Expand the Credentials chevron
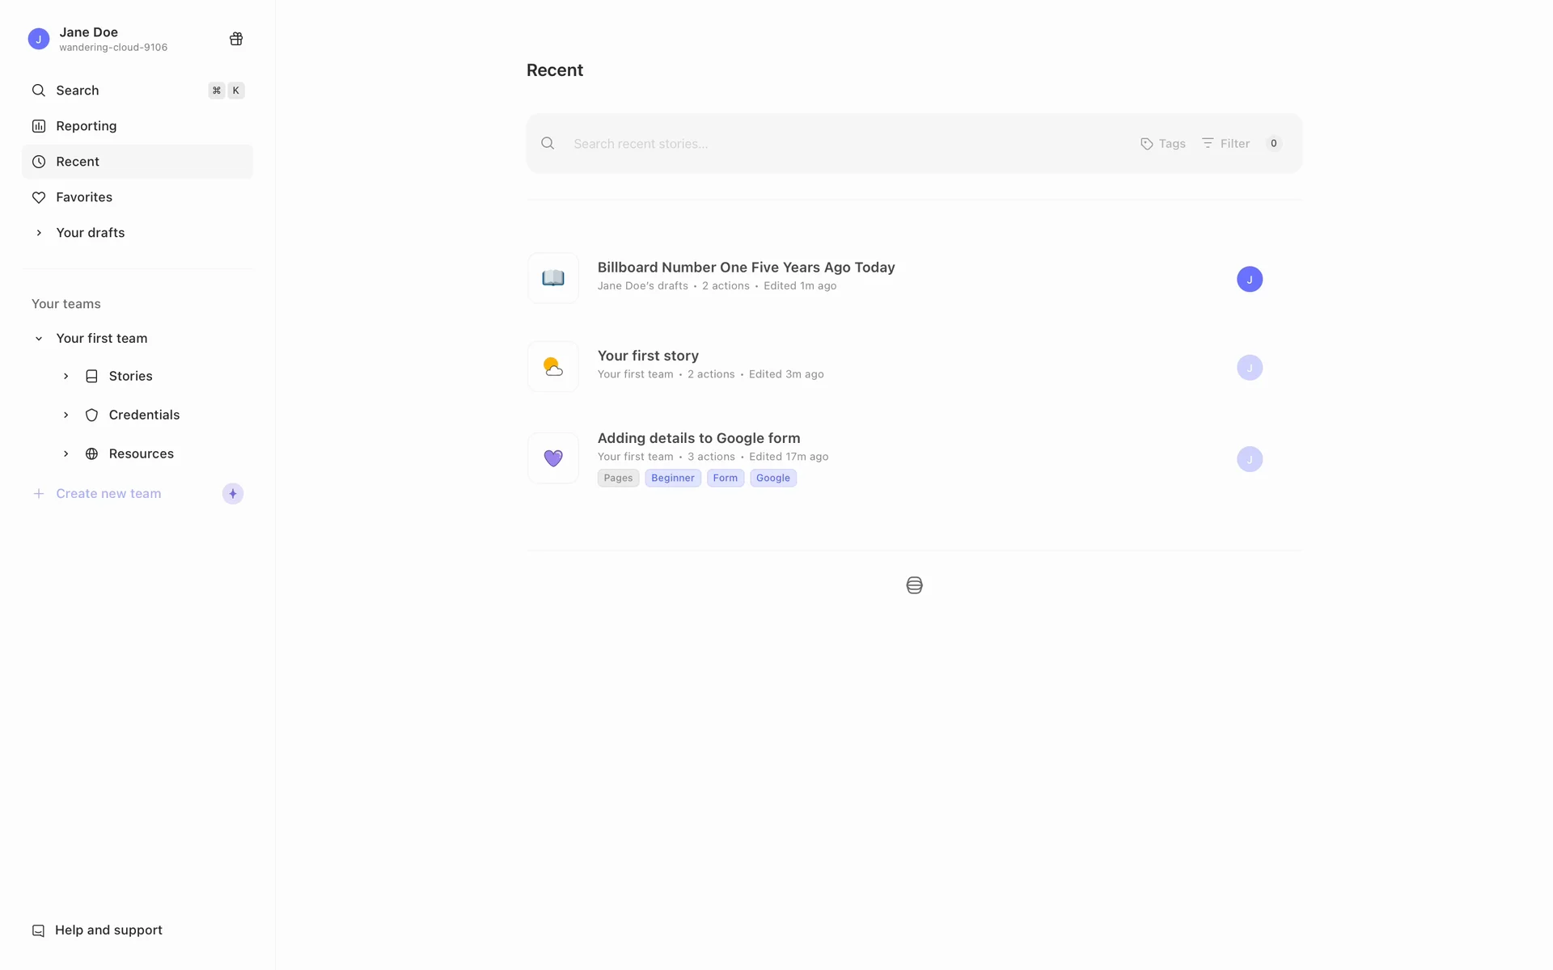This screenshot has height=970, width=1553. point(66,415)
